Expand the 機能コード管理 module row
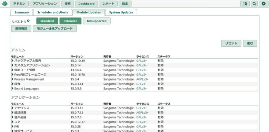This screenshot has width=269, height=132. tap(134, 70)
